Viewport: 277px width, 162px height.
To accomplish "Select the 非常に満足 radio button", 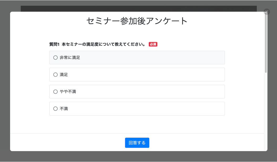I will pyautogui.click(x=55, y=58).
